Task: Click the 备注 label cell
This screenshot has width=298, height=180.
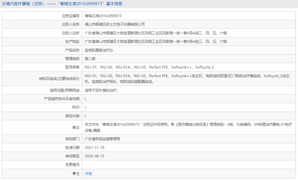Action: [x=42, y=128]
